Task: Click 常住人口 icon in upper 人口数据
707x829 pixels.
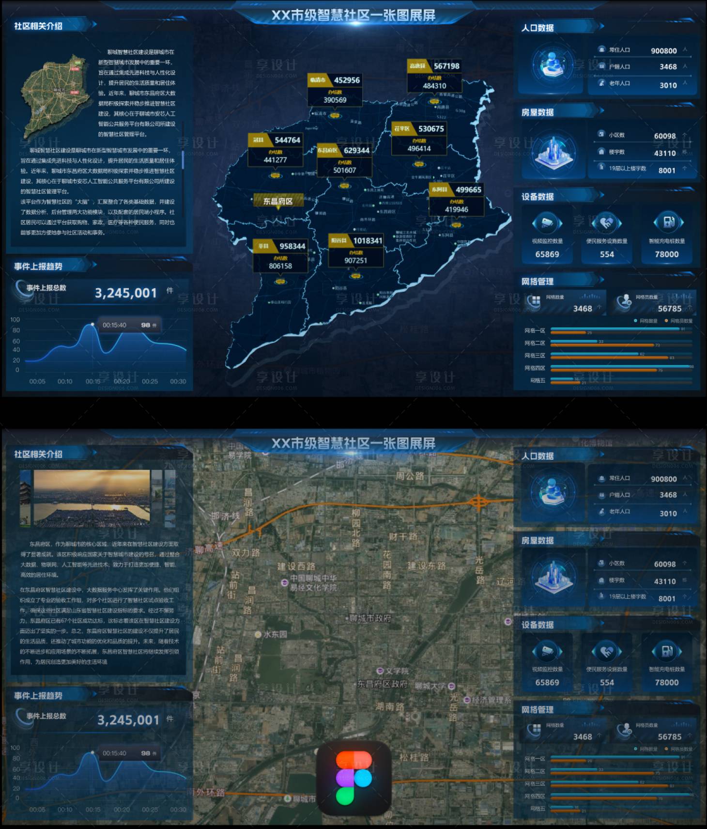Action: click(x=601, y=49)
